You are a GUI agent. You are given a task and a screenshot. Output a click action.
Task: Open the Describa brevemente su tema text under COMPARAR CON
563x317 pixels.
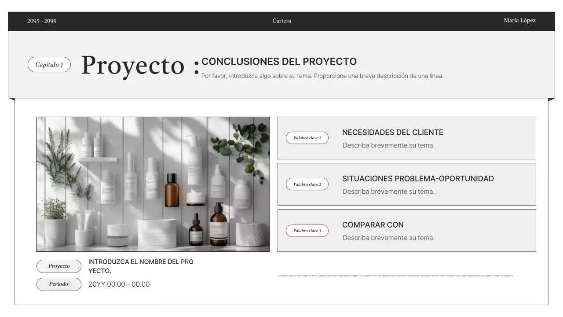388,238
